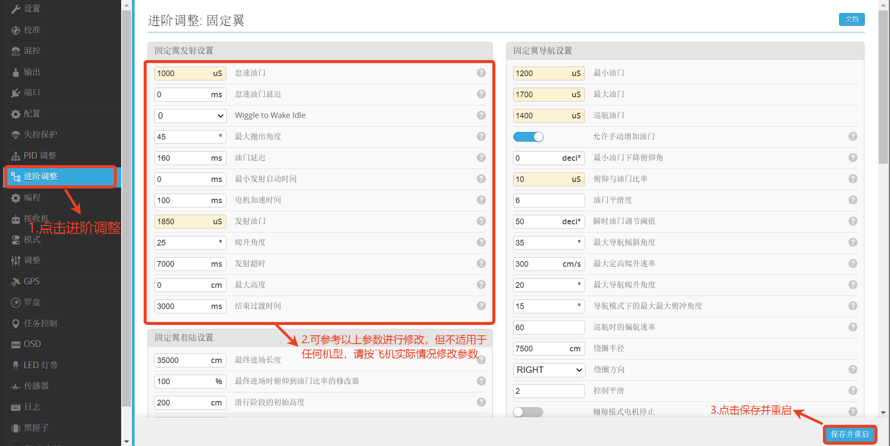Click the 最大定高爬升速率 input field

click(x=549, y=264)
